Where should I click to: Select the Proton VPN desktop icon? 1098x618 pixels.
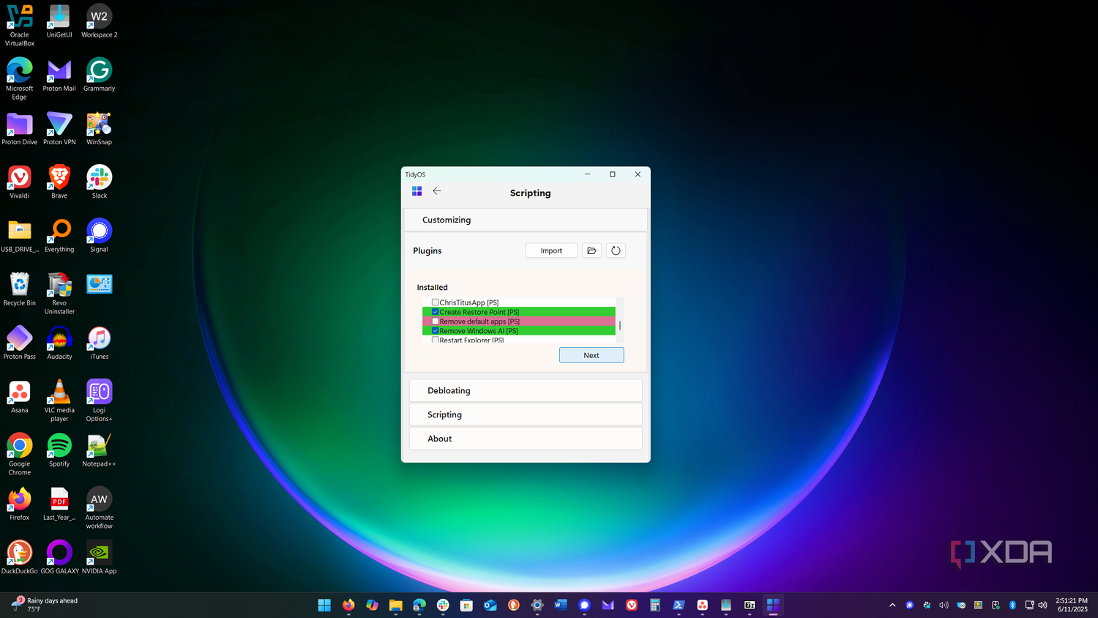(x=59, y=129)
